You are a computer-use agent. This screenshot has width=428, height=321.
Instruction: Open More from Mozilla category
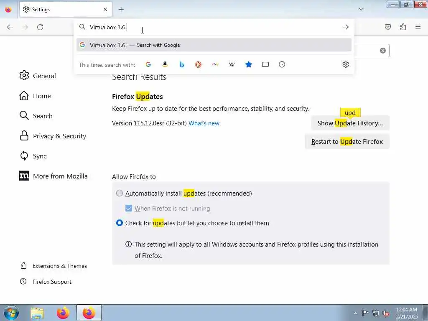click(x=53, y=176)
